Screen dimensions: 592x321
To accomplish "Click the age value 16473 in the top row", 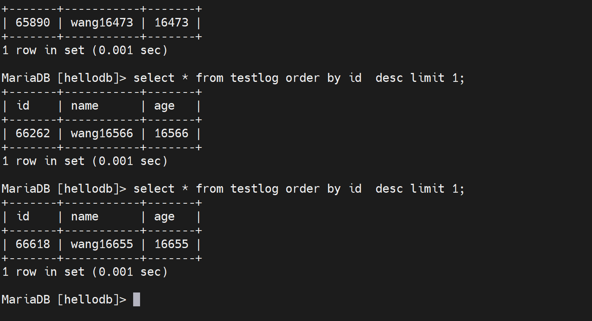I will (x=171, y=22).
